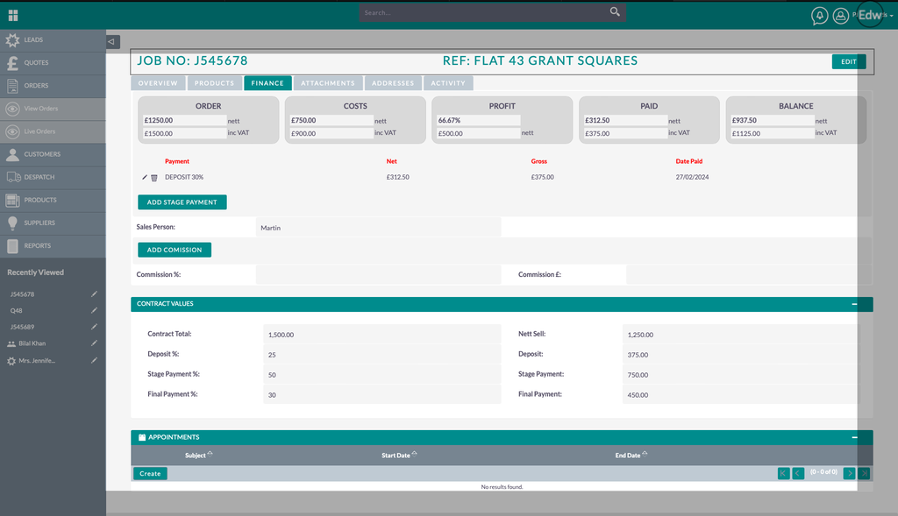Open the Reports section icon
Image resolution: width=898 pixels, height=516 pixels.
(14, 245)
